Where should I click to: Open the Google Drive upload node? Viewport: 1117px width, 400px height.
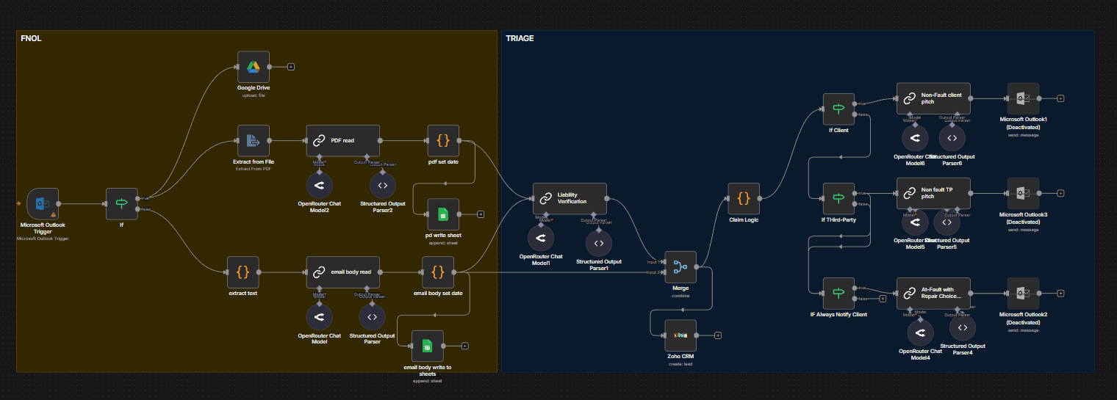pos(253,67)
